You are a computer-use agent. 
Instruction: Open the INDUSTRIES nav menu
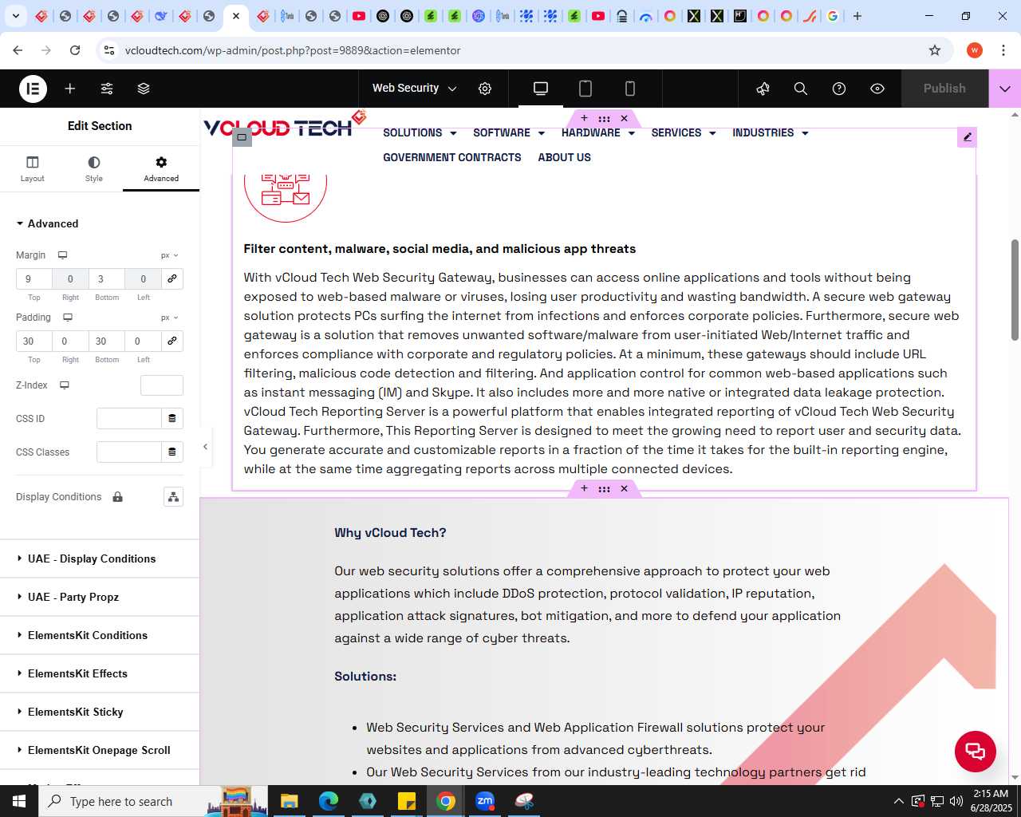coord(771,133)
